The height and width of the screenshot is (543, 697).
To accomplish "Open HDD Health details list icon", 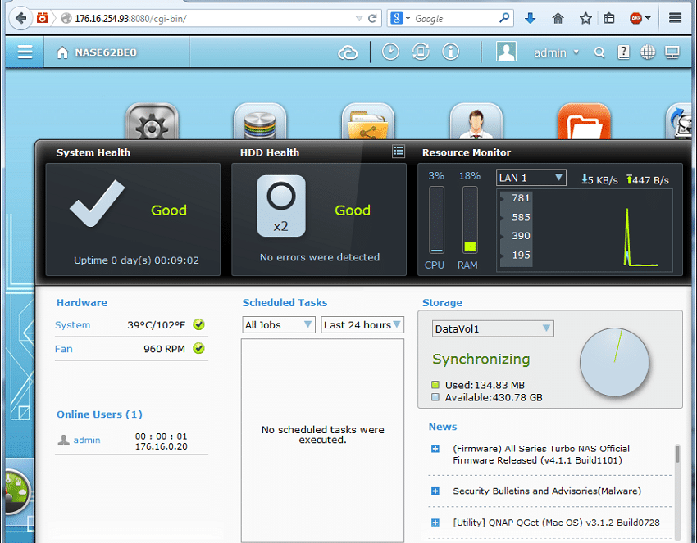I will click(x=399, y=152).
